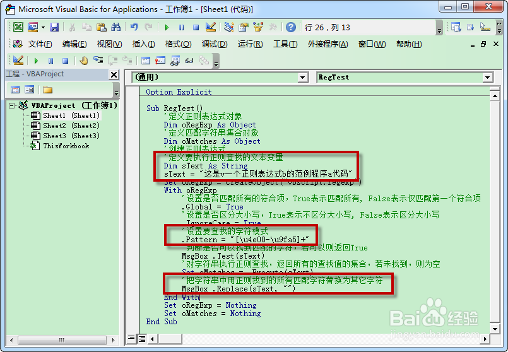Open Find with the binoculars icon
Image resolution: width=508 pixels, height=352 pixels.
tap(115, 27)
